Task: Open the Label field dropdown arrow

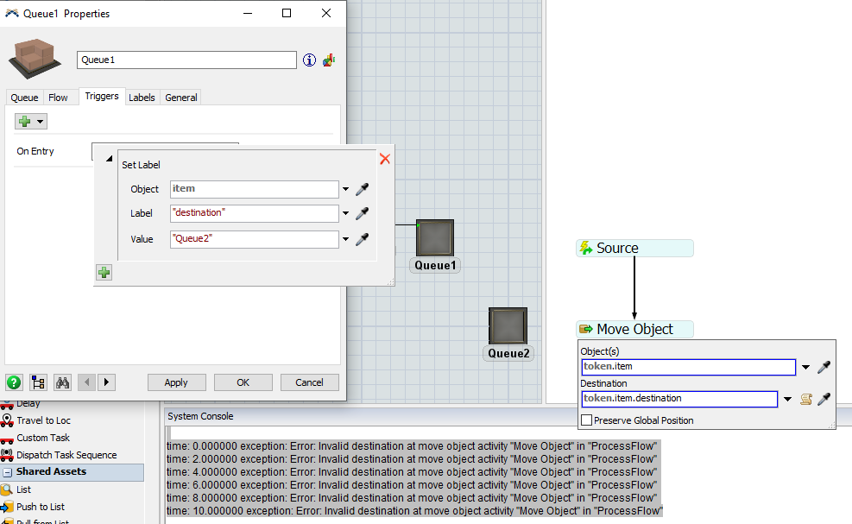Action: click(x=345, y=213)
